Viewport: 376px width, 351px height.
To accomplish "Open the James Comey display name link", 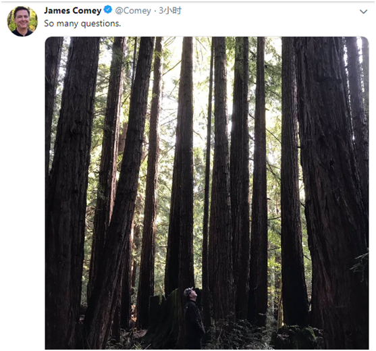I will 73,11.
